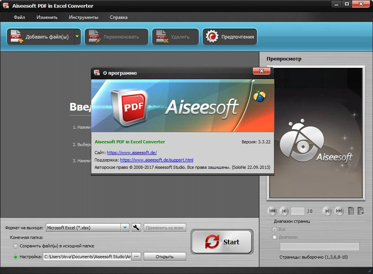Click the red PDF cube logo

(129, 107)
